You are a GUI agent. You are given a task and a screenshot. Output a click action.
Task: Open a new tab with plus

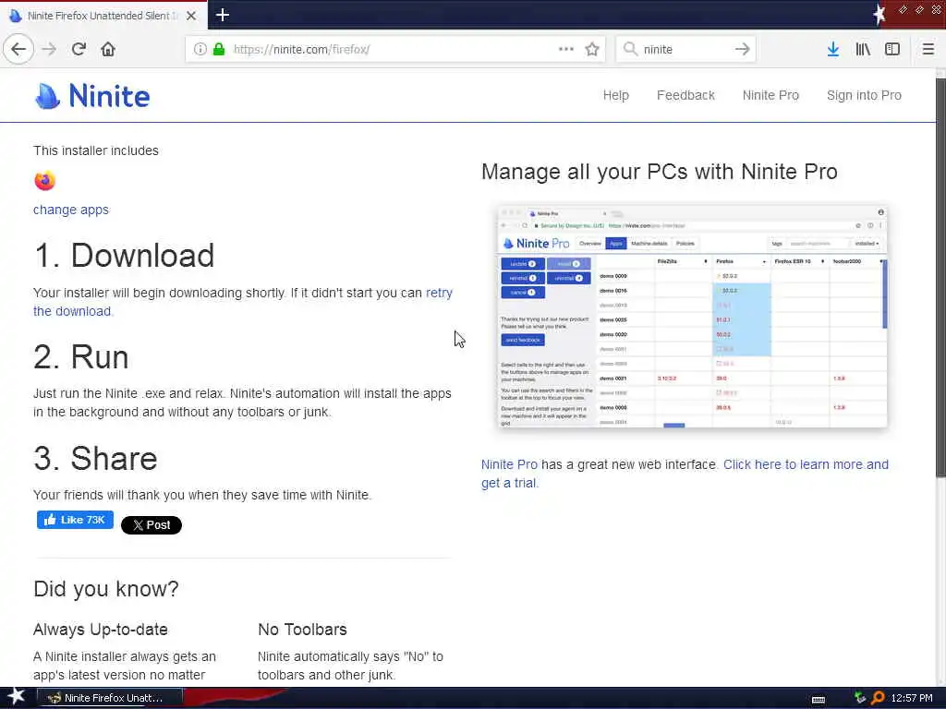click(222, 15)
